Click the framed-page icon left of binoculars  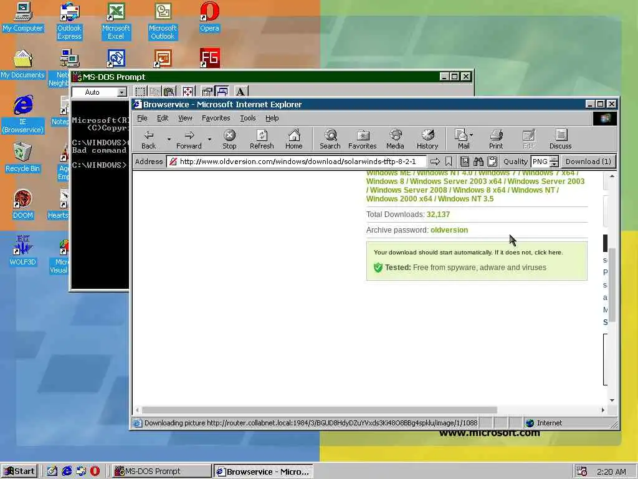click(x=465, y=162)
